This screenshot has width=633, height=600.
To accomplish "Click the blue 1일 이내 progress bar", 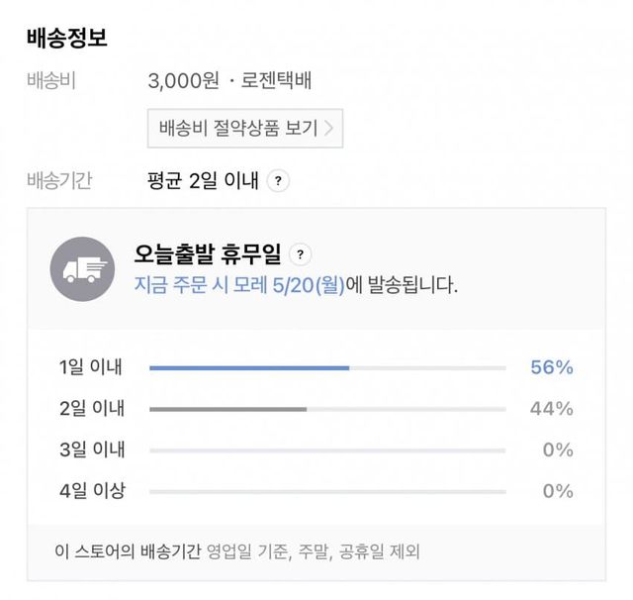I will [249, 367].
